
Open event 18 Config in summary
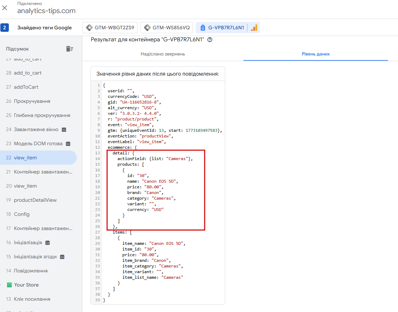pos(22,214)
